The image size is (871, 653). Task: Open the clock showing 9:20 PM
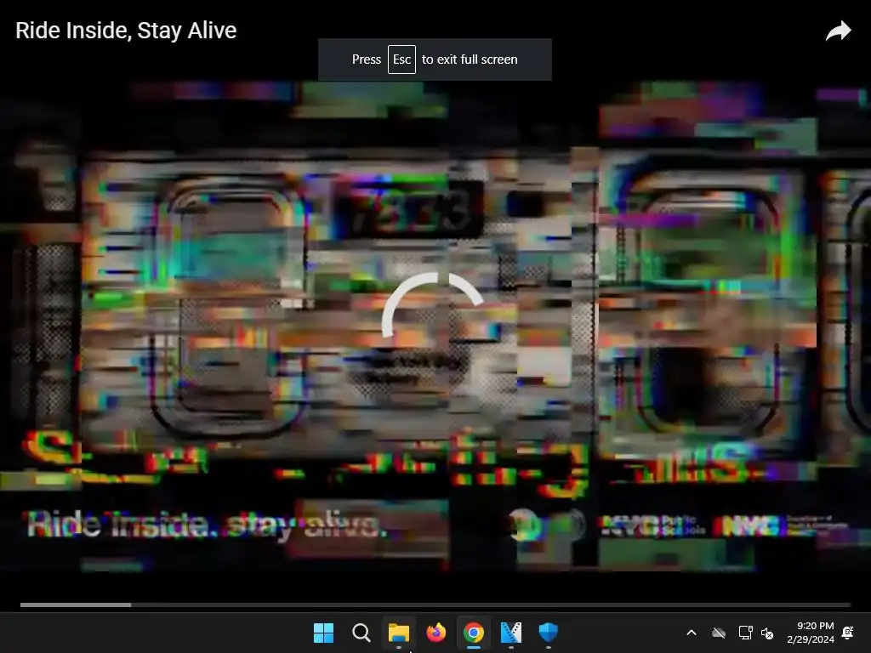[811, 633]
